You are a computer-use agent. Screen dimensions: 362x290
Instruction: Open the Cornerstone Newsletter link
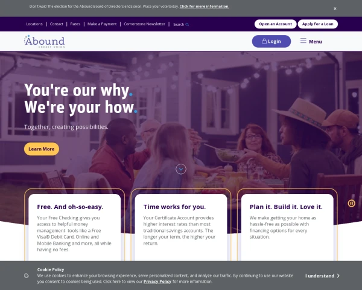click(x=144, y=24)
